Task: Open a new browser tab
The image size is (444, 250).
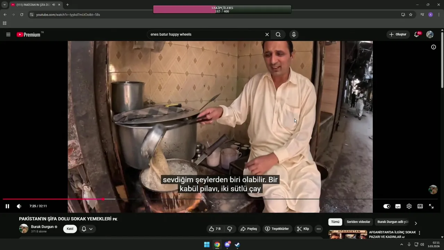Action: (x=67, y=5)
